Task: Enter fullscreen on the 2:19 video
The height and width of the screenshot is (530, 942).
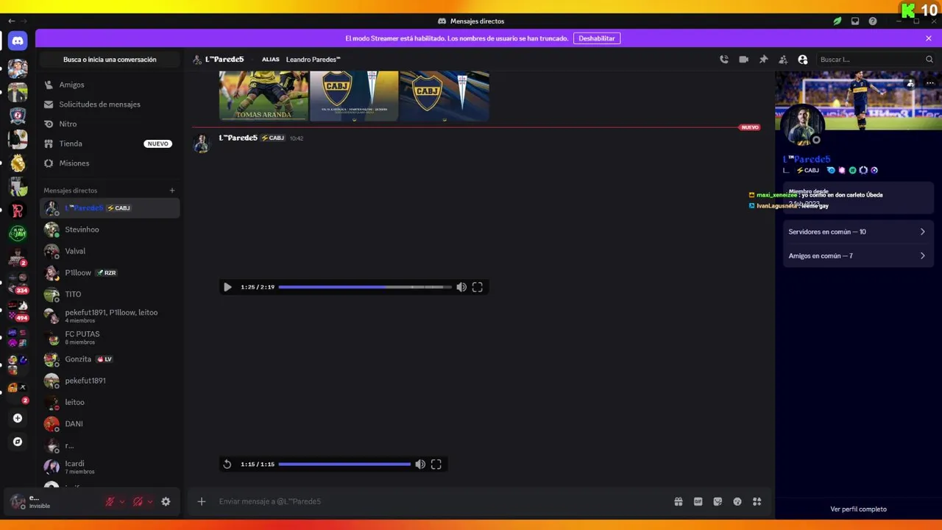Action: tap(478, 287)
